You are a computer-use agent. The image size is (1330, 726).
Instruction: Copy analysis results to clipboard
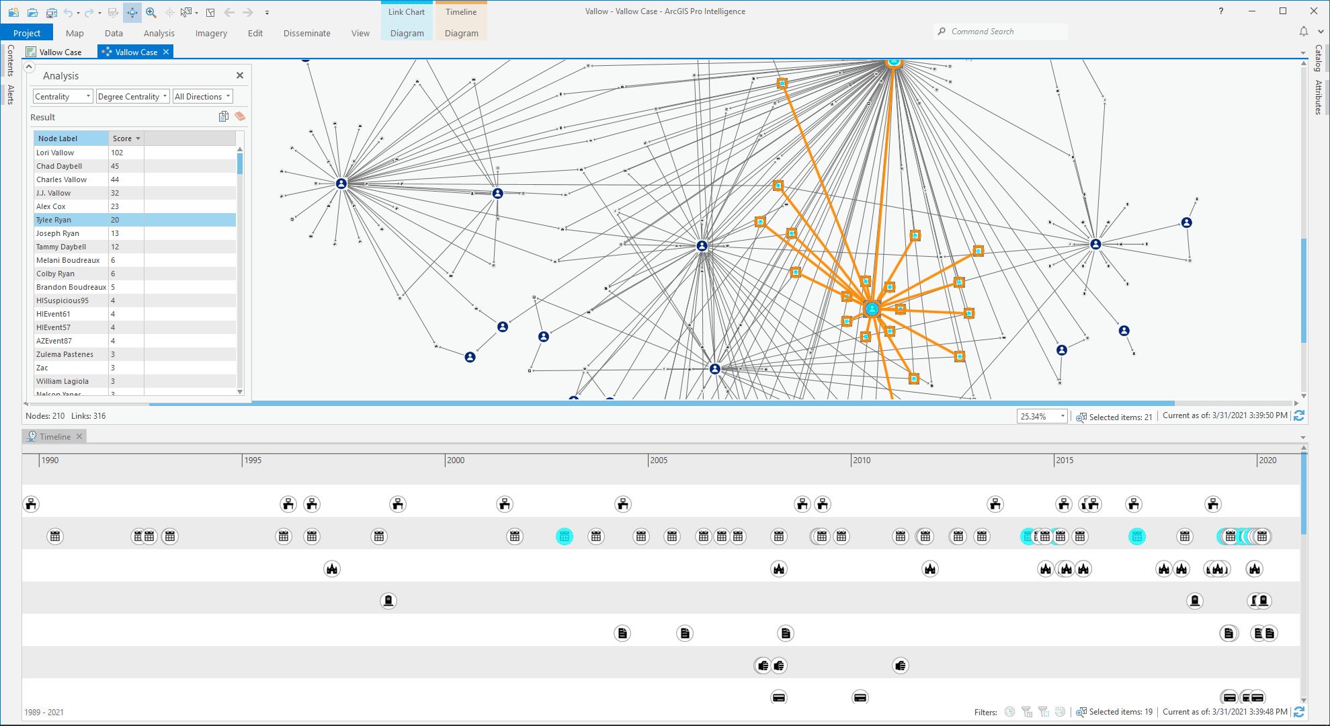click(x=224, y=116)
